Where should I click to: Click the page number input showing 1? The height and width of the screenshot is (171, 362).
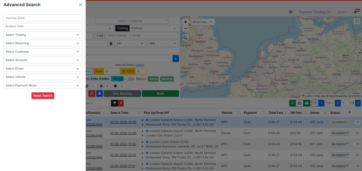[x=345, y=103]
